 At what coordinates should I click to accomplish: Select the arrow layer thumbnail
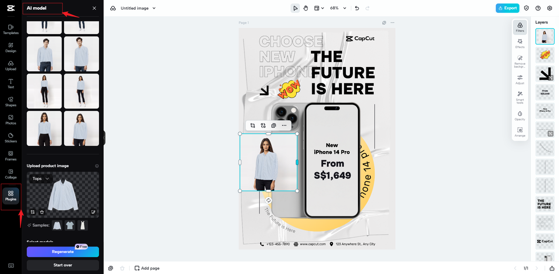[545, 73]
